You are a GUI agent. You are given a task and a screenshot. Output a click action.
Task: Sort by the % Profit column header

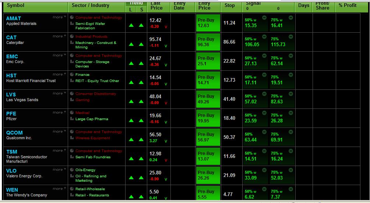point(347,5)
